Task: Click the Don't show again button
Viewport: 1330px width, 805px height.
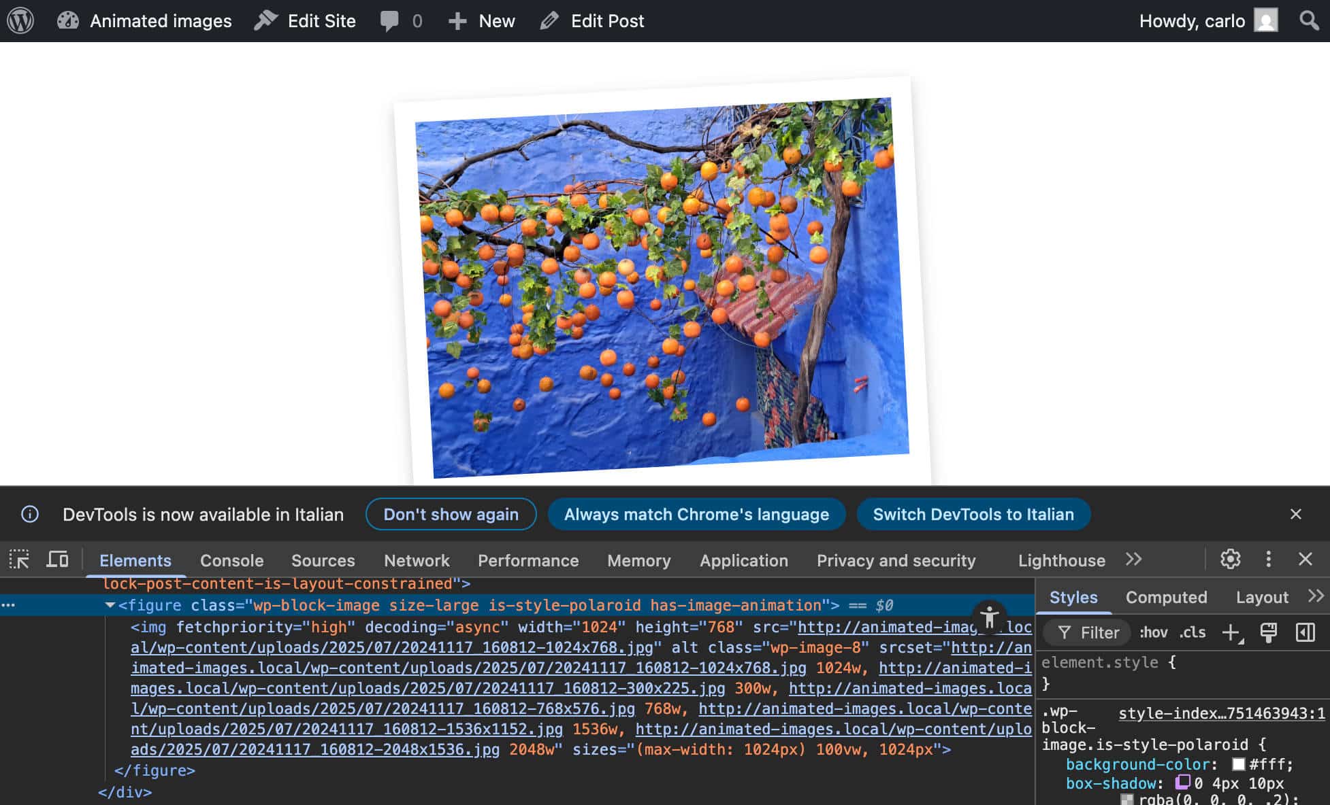Action: tap(451, 514)
